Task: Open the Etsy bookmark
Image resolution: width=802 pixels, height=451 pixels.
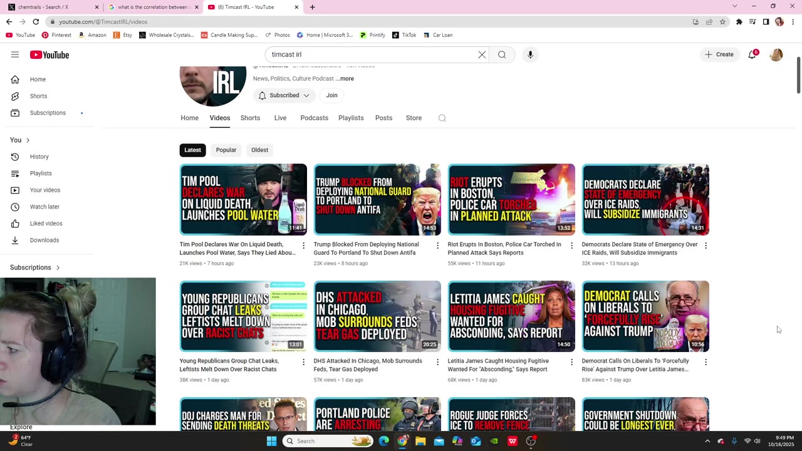Action: coord(123,35)
